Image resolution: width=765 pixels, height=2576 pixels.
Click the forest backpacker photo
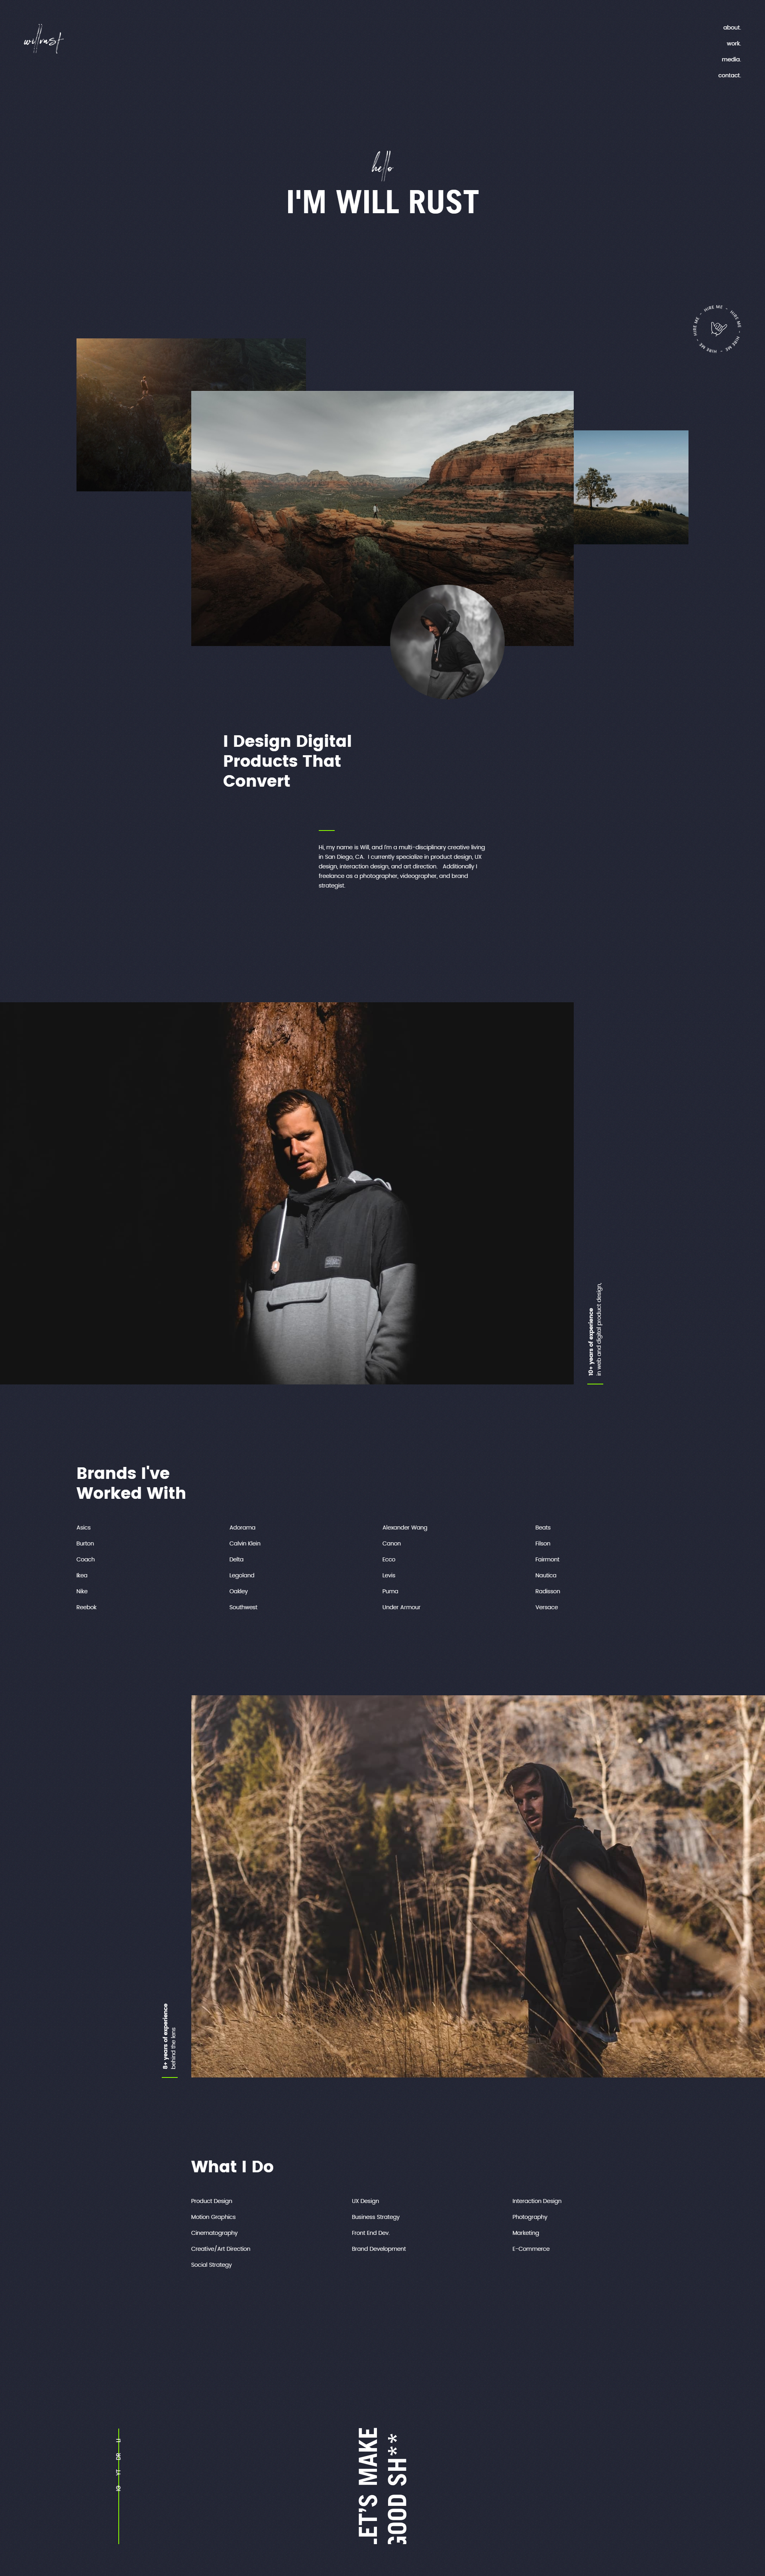[x=478, y=1886]
